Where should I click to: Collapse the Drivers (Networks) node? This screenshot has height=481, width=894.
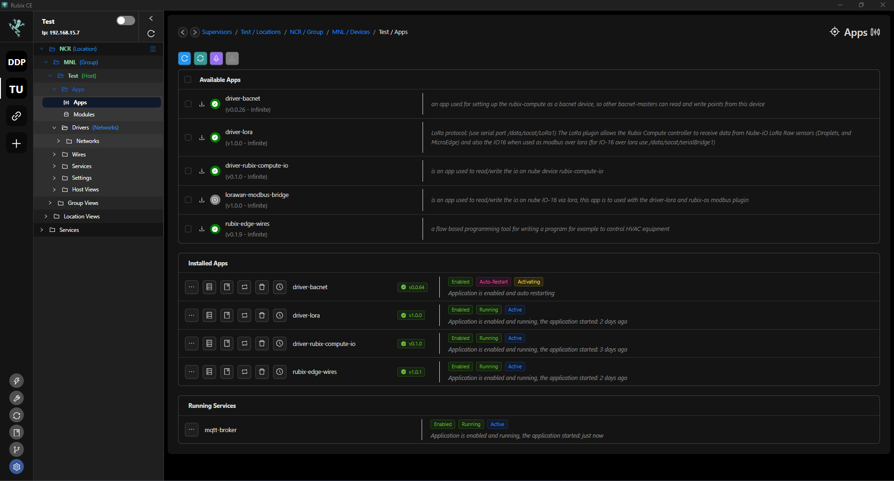point(54,128)
